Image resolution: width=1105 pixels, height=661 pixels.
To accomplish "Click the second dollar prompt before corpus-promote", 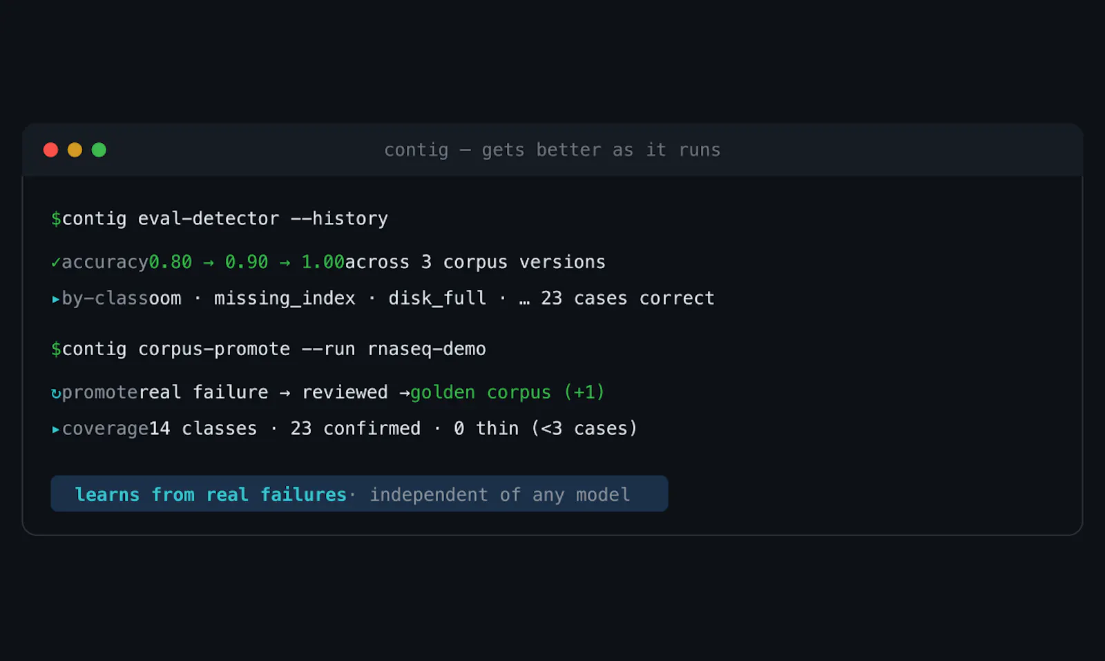I will pos(56,349).
